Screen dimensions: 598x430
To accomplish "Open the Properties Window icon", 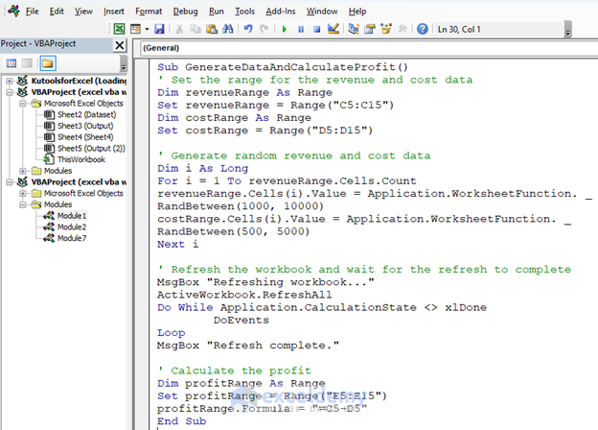I will pyautogui.click(x=370, y=29).
